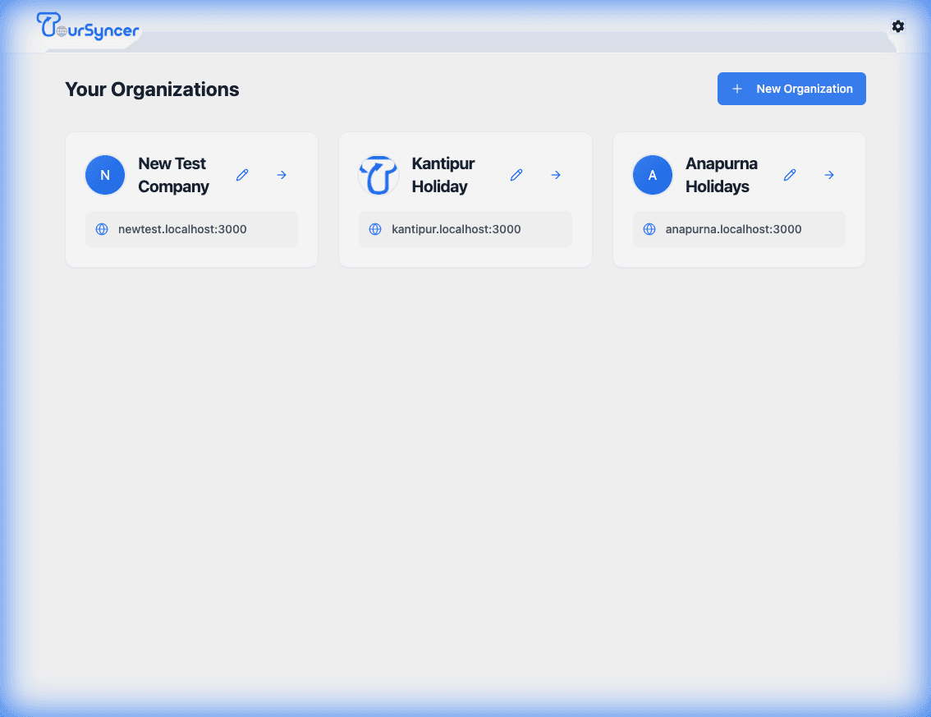Select the New Test Company card
Viewport: 931px width, 717px height.
(x=191, y=200)
